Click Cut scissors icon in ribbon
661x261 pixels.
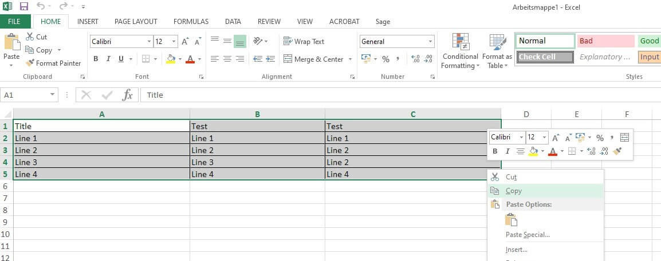[30, 37]
